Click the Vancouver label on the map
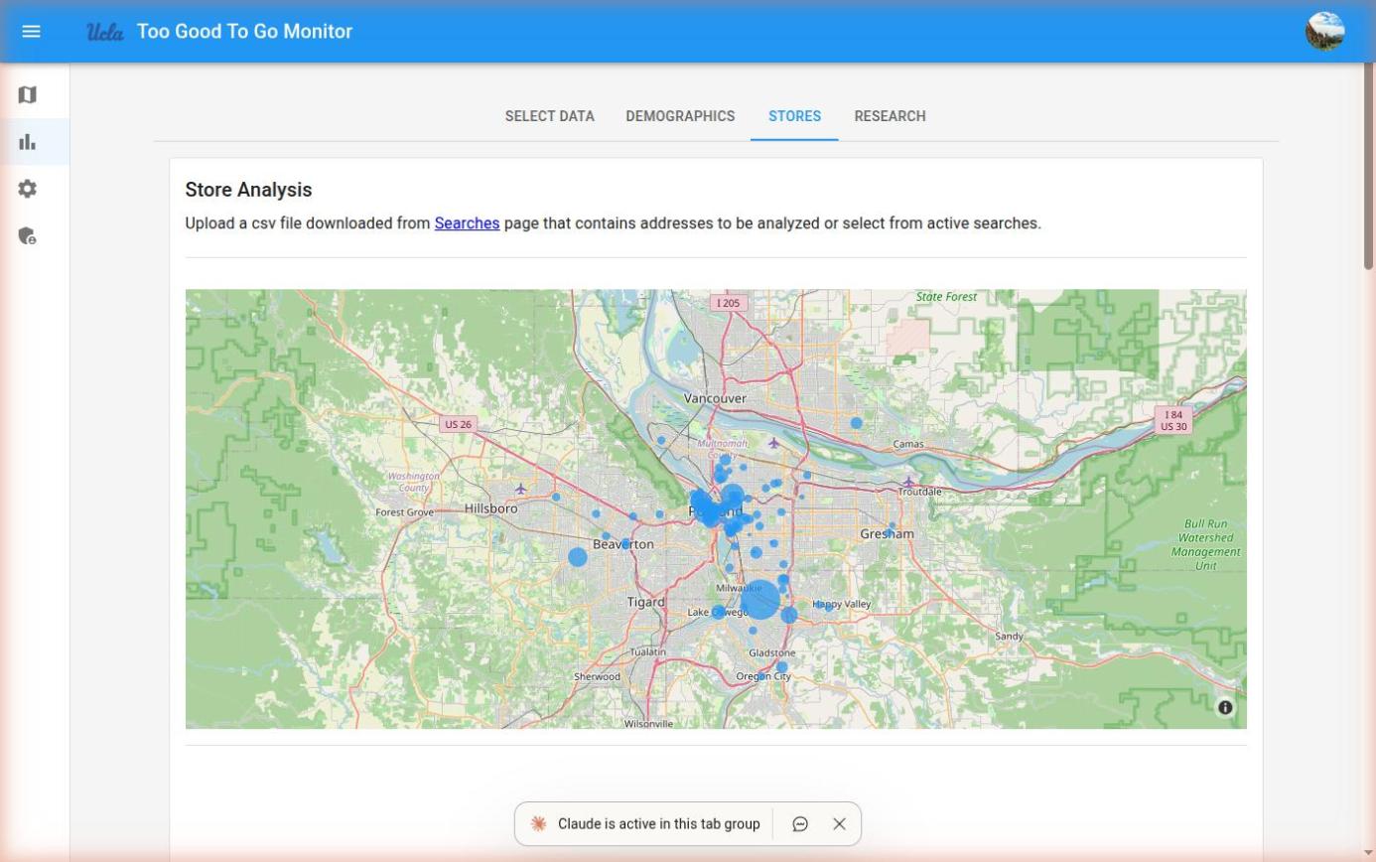 [x=715, y=398]
